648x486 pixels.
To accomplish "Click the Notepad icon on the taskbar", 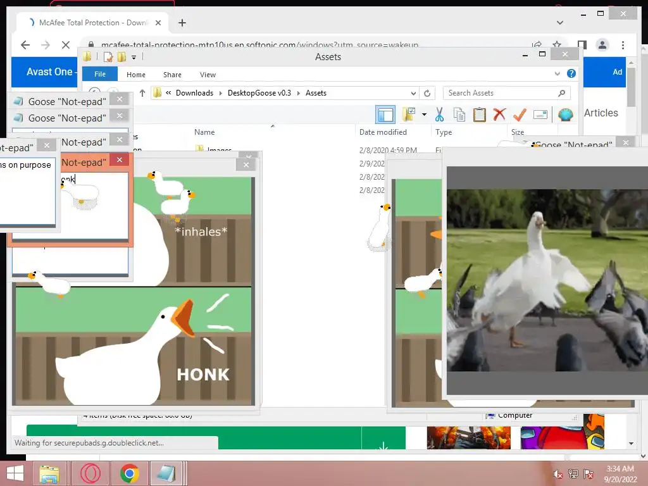I will 166,473.
